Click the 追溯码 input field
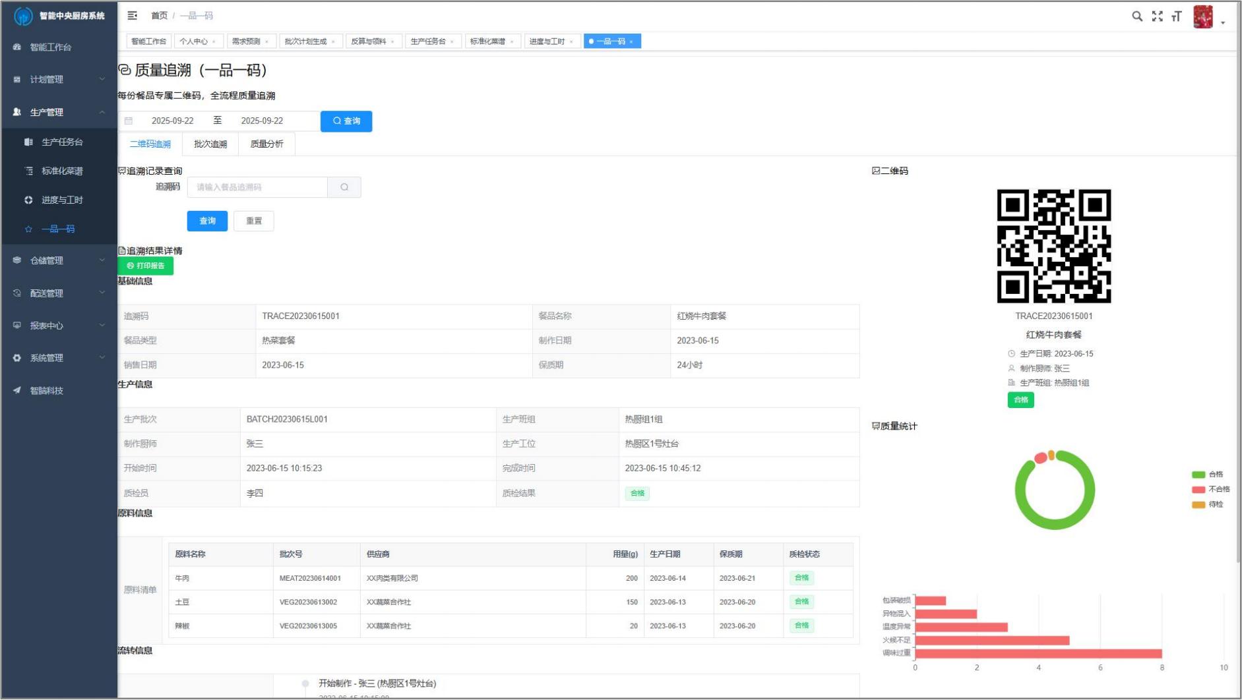Screen dimensions: 1242x700 pos(257,187)
